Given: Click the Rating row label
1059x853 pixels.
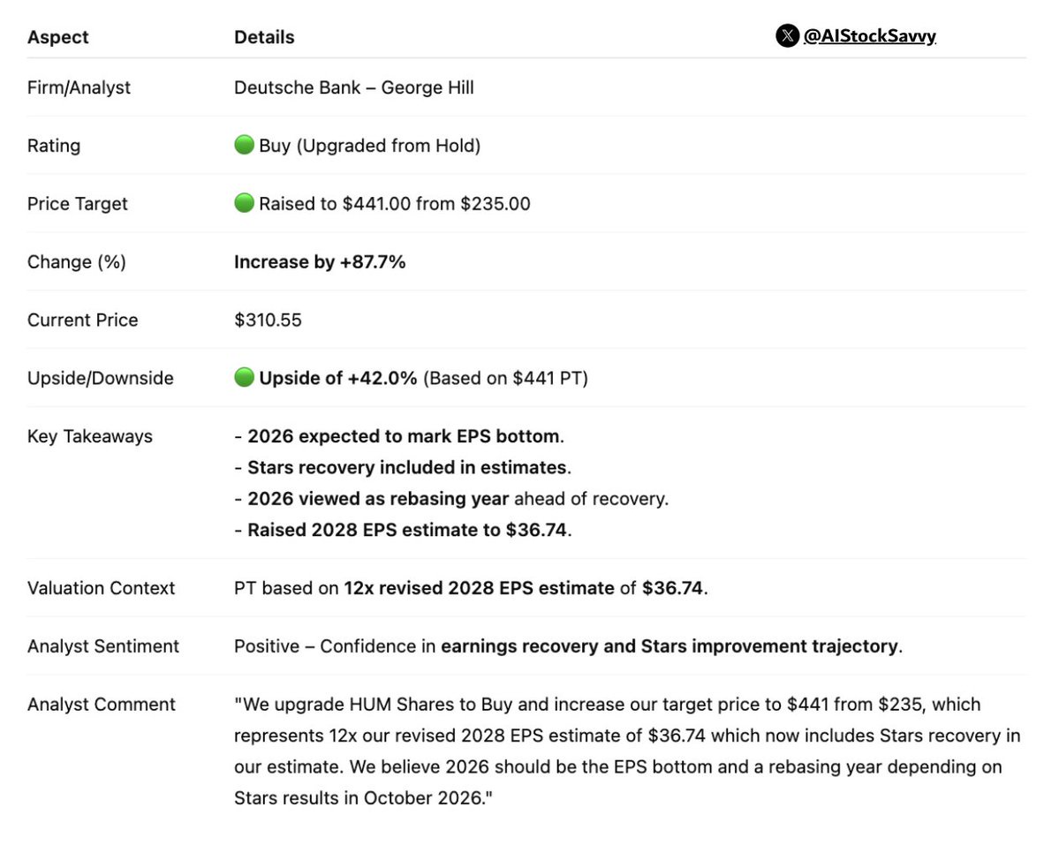Looking at the screenshot, I should (x=54, y=146).
